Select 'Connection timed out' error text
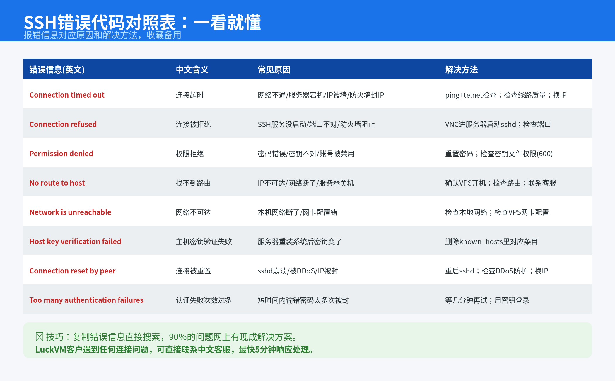Viewport: 615px width, 381px height. (67, 95)
